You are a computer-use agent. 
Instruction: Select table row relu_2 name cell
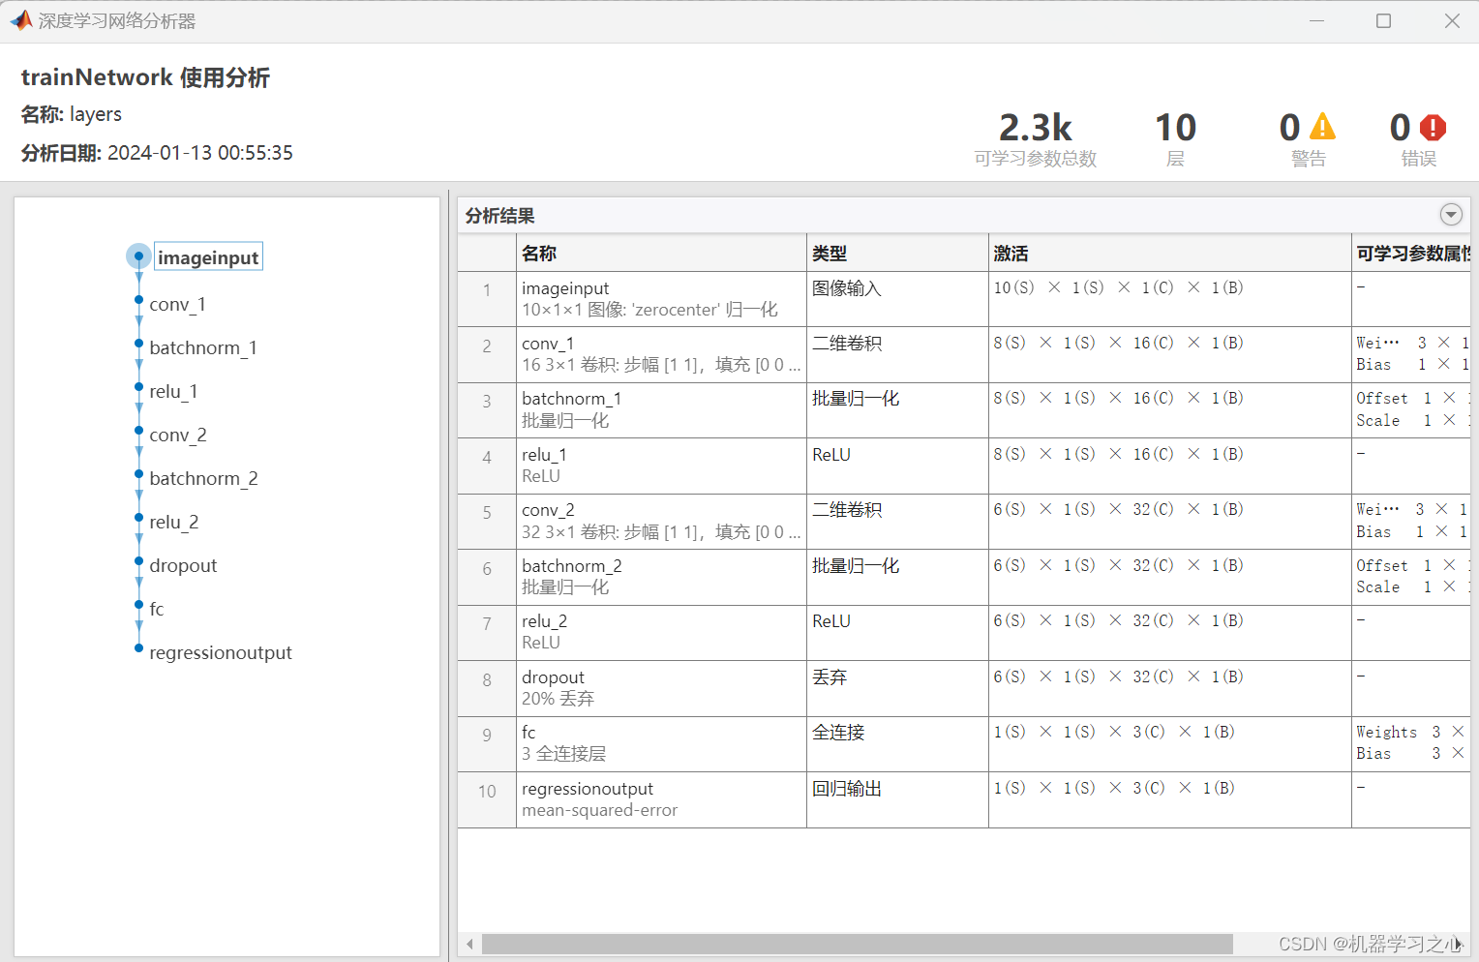pos(661,632)
